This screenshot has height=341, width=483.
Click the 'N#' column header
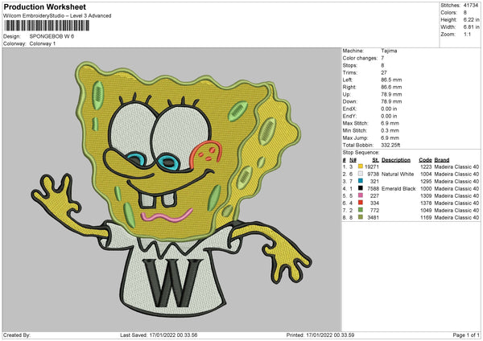click(x=353, y=160)
